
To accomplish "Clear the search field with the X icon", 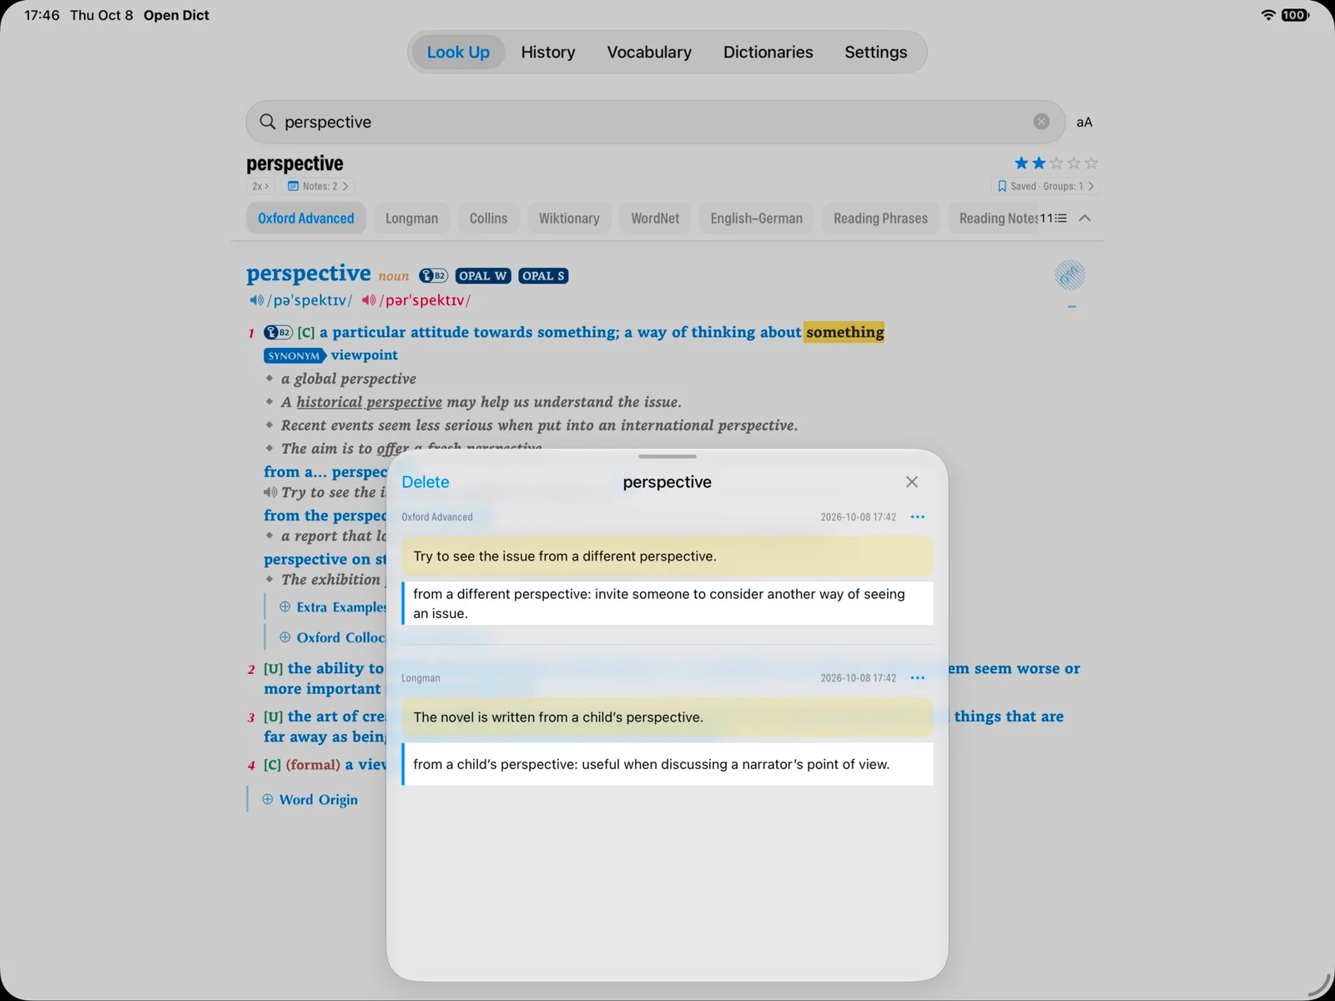I will tap(1041, 122).
